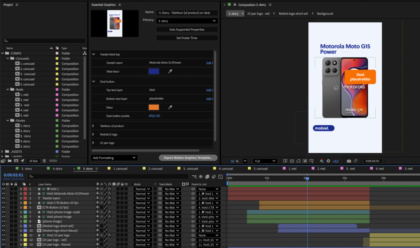Click the channel and color management icon
420x248 pixels.
tap(322, 161)
